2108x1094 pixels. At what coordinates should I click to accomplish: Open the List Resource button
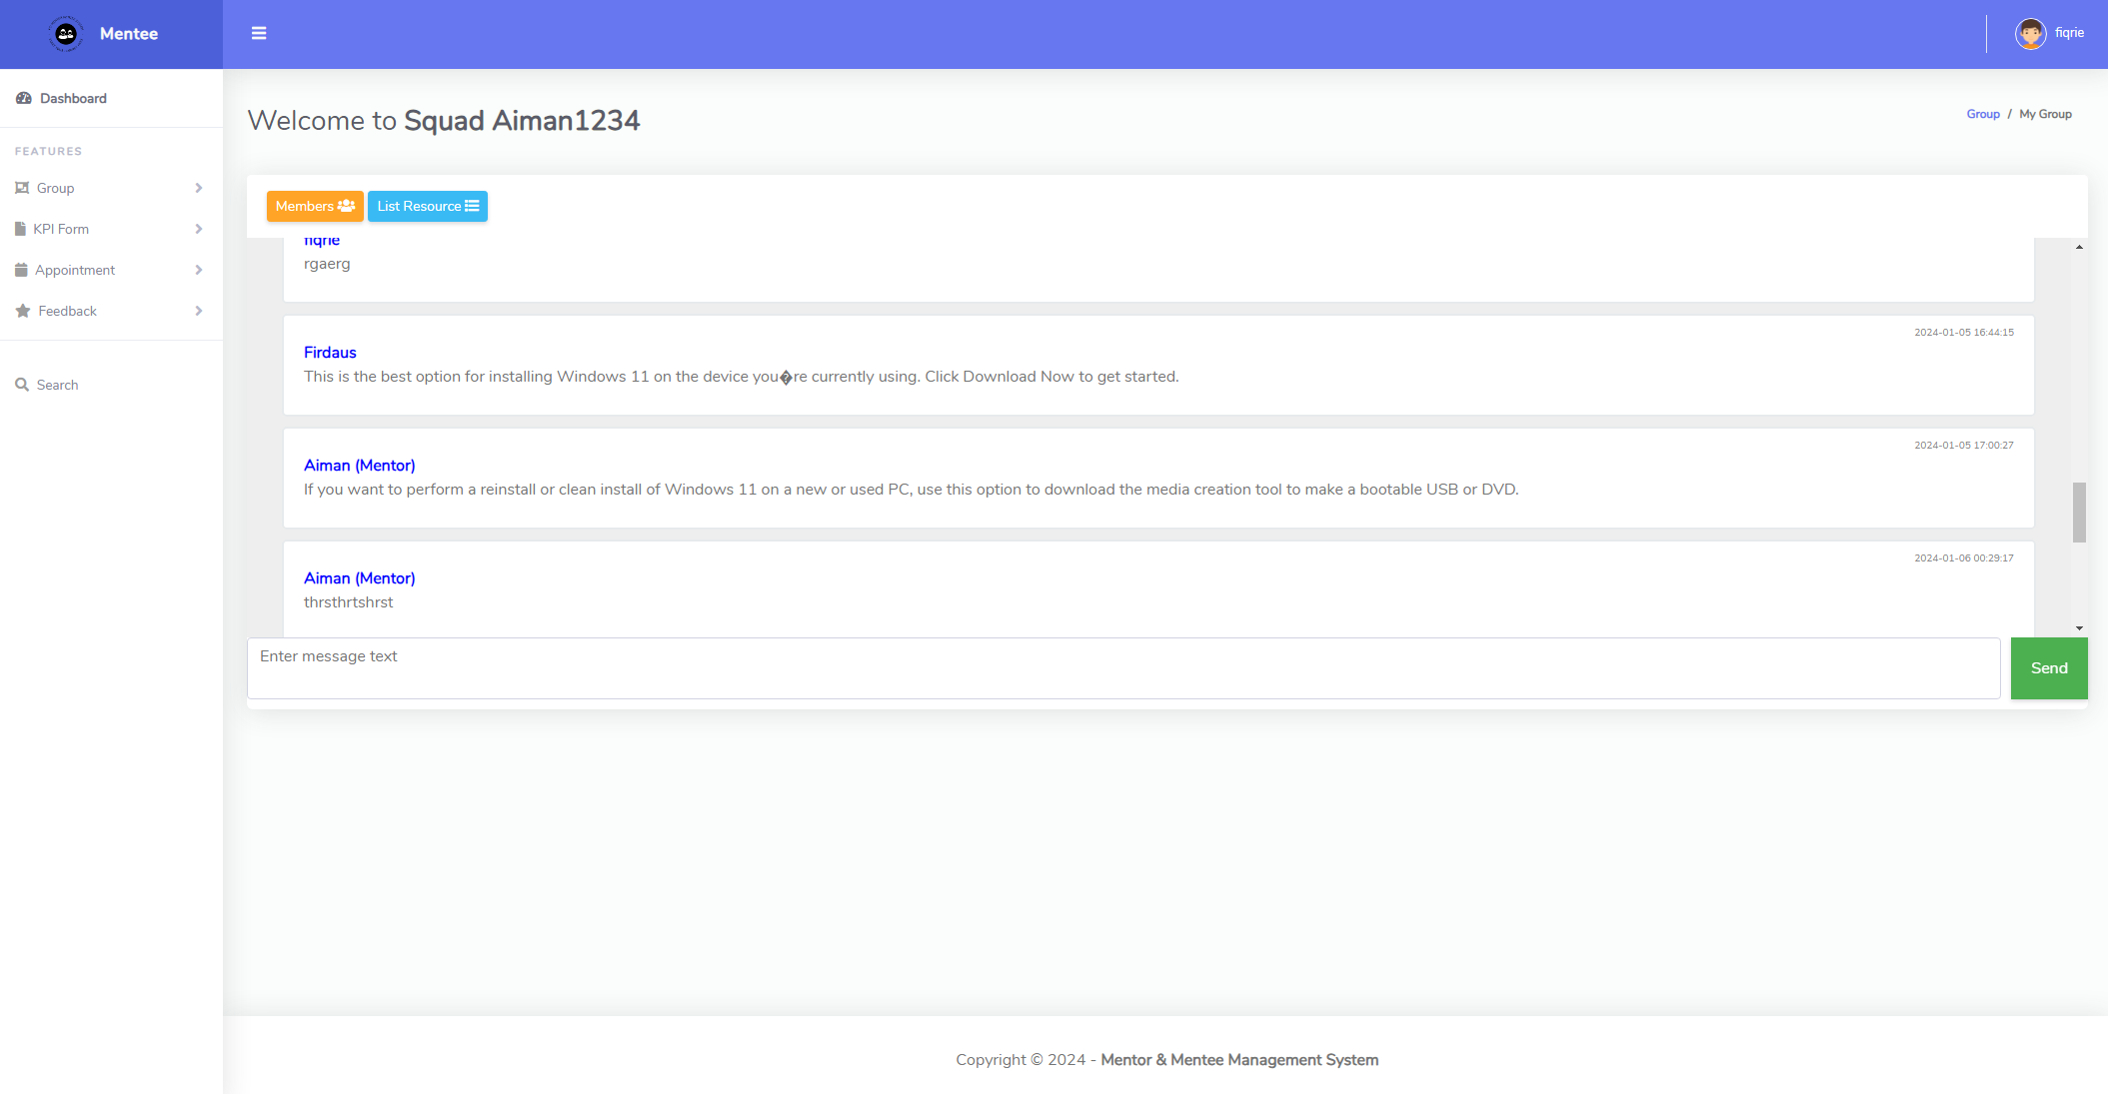click(428, 206)
